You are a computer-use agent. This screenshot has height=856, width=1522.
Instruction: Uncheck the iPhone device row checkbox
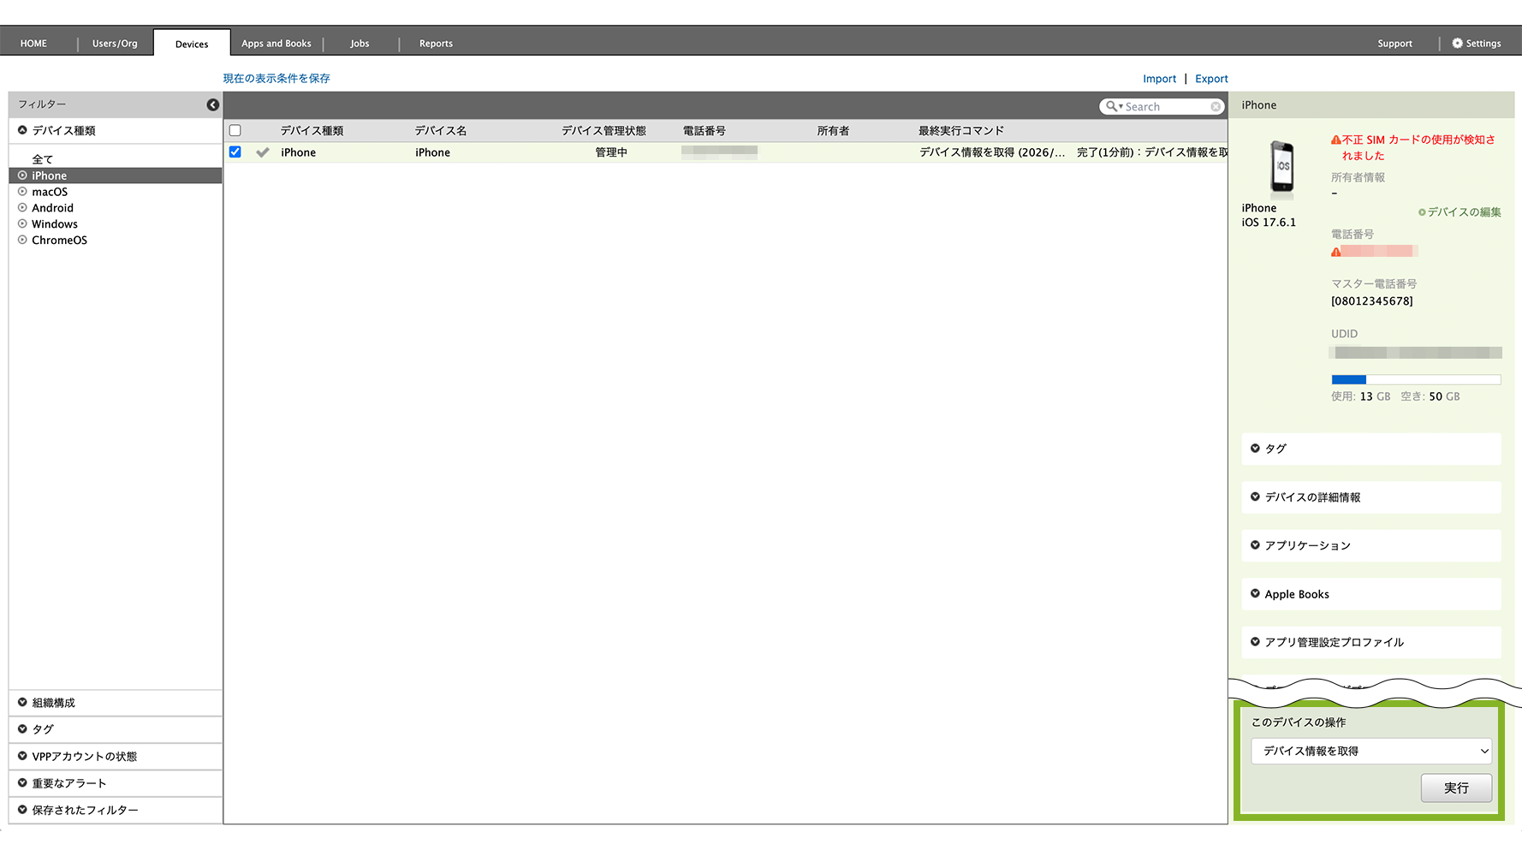(x=235, y=152)
